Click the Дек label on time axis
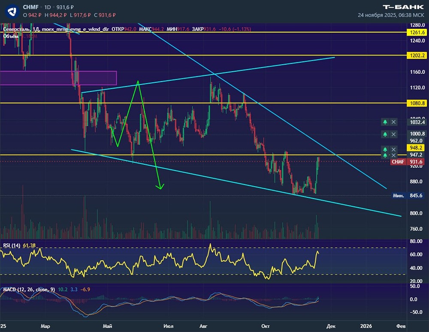The image size is (429, 332). (x=331, y=326)
